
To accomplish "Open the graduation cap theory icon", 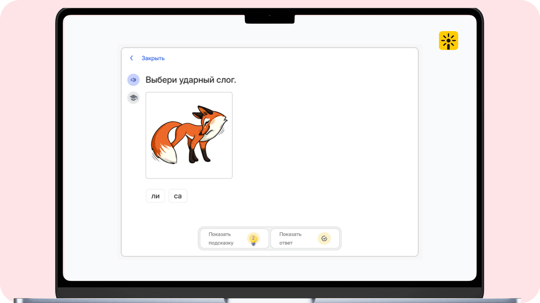I will point(133,98).
